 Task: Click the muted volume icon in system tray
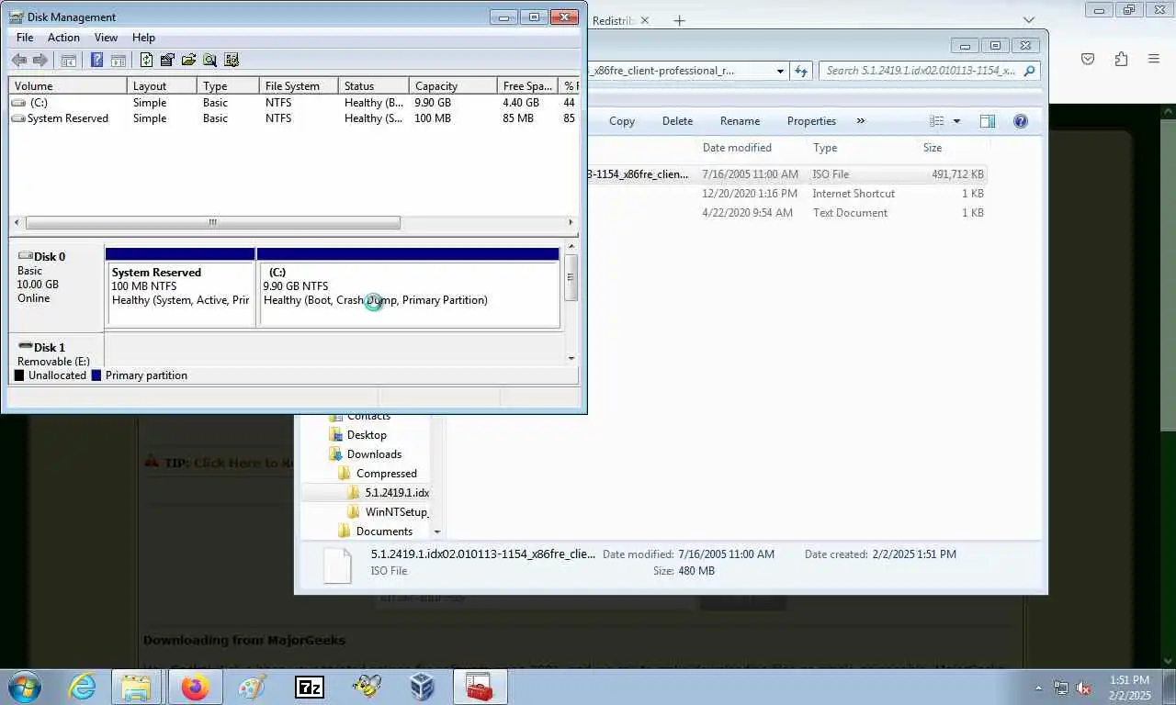click(x=1083, y=688)
